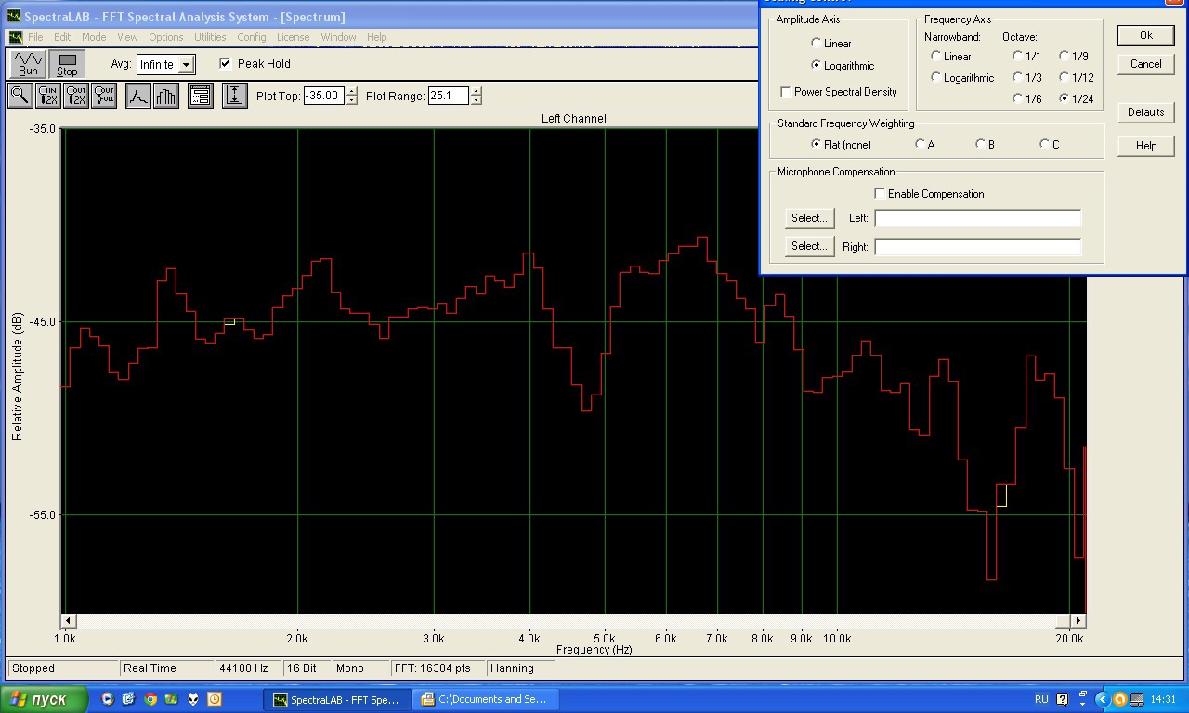Toggle the Peak Hold checkbox
Image resolution: width=1189 pixels, height=713 pixels.
point(225,64)
